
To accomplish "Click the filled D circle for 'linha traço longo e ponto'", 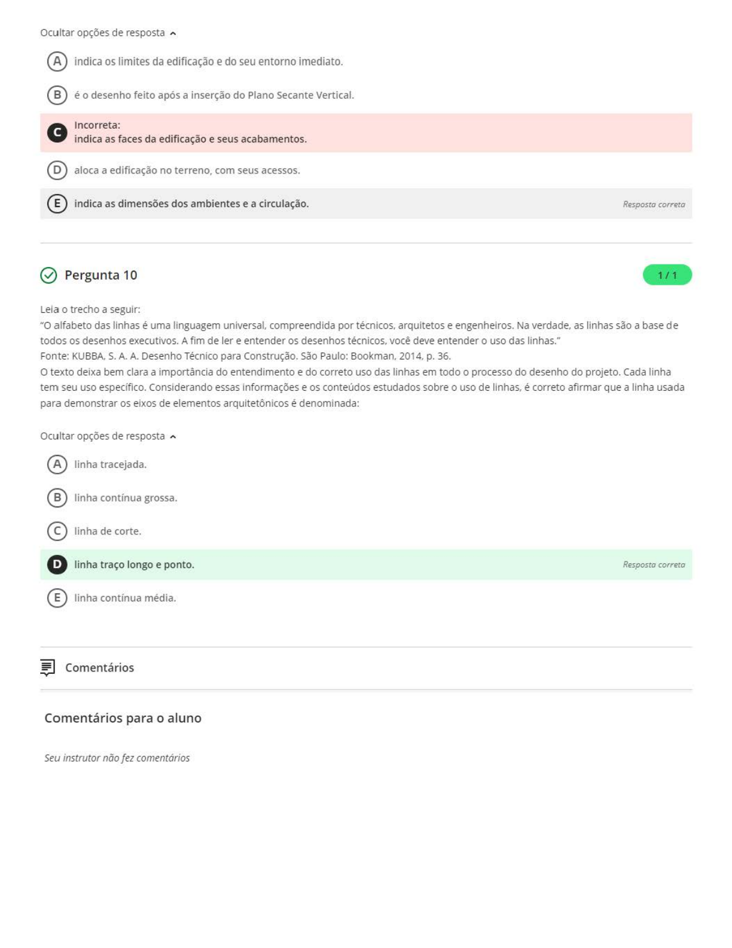I will [x=57, y=564].
